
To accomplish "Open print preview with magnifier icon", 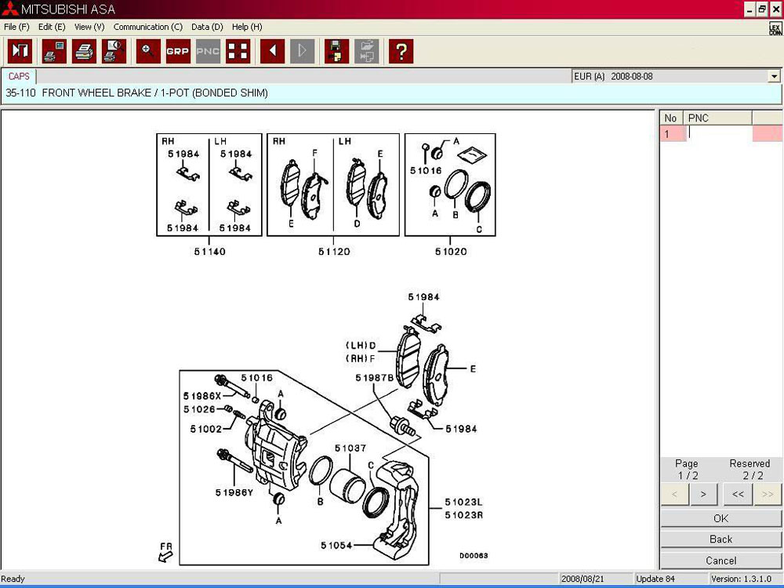I will click(114, 52).
